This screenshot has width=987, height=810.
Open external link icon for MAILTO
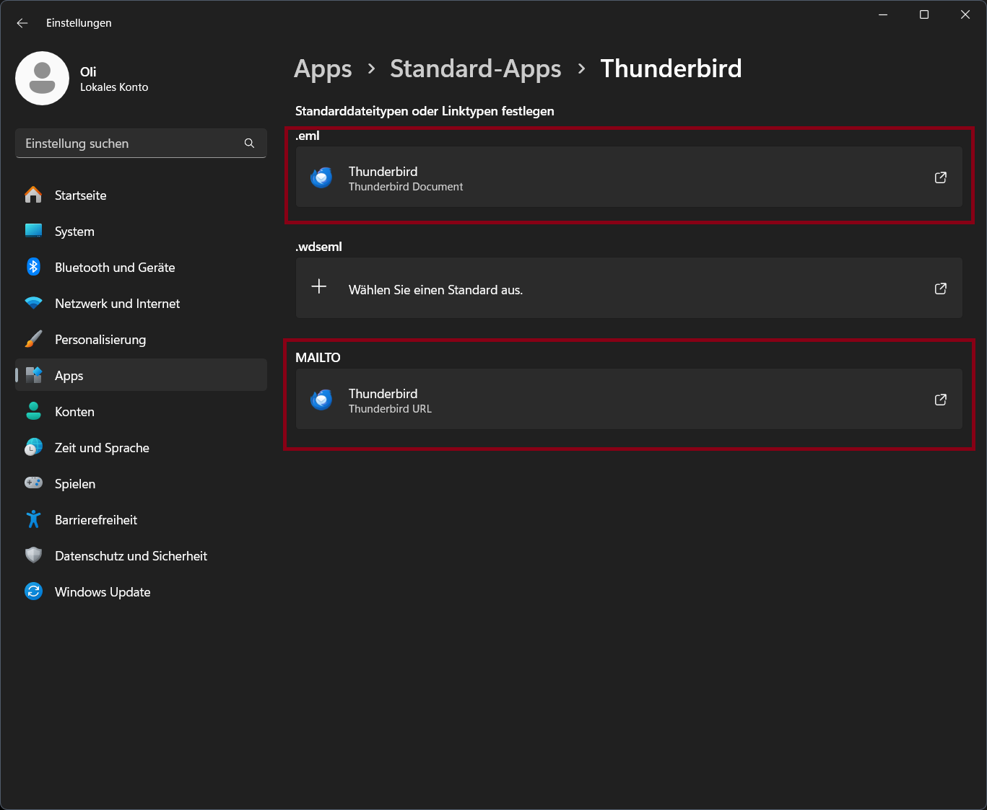940,400
